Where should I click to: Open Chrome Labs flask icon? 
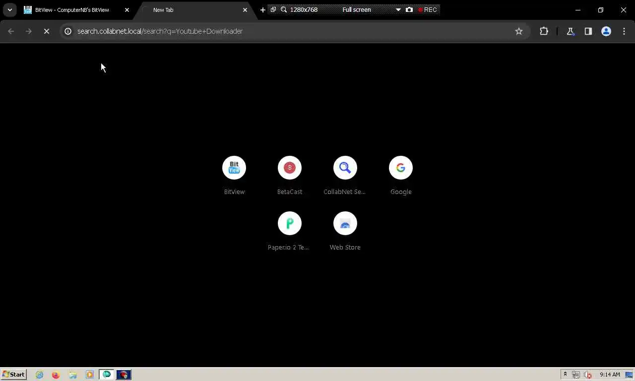point(571,31)
